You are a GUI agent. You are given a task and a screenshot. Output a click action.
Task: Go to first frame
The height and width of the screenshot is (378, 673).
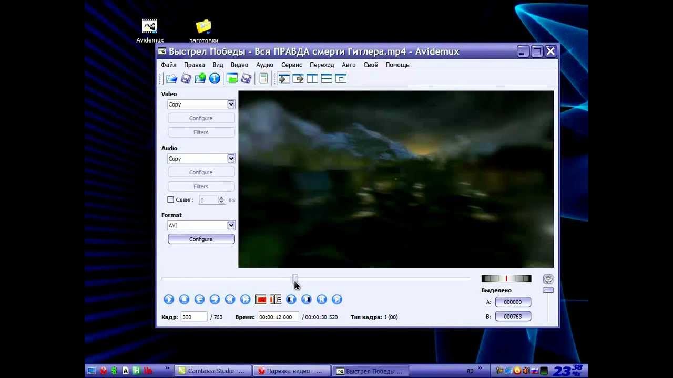click(322, 299)
